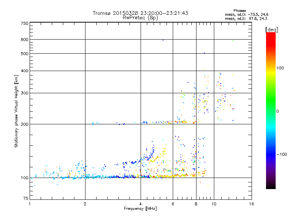Click the x-axis tick label '16'
Viewport: 296px width, 222px height.
(252, 204)
